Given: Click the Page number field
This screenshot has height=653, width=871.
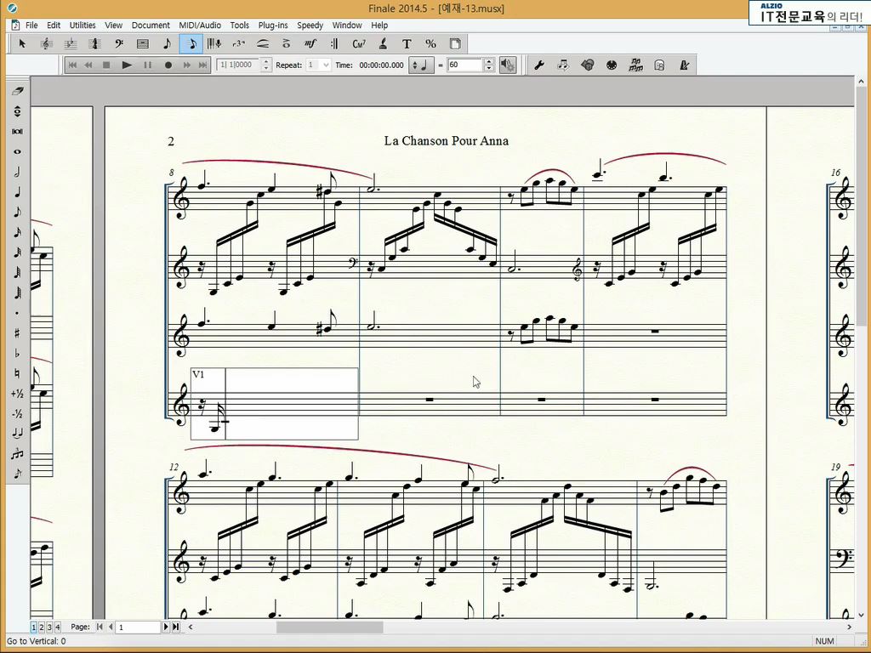Looking at the screenshot, I should click(x=138, y=627).
